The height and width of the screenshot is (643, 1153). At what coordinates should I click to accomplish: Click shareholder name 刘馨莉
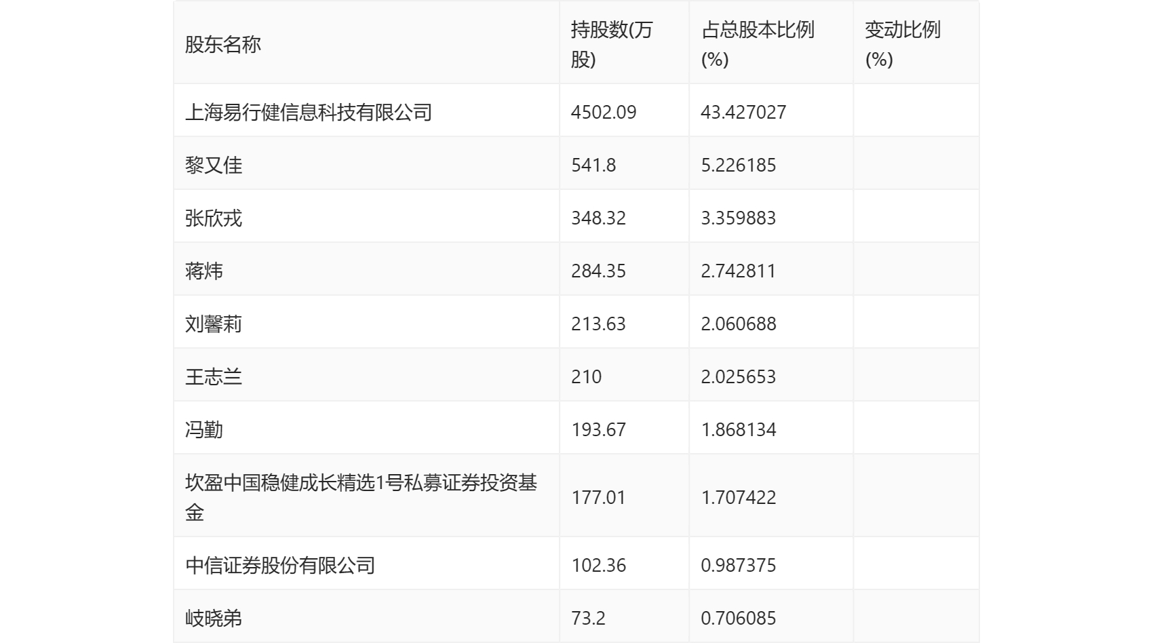coord(214,324)
